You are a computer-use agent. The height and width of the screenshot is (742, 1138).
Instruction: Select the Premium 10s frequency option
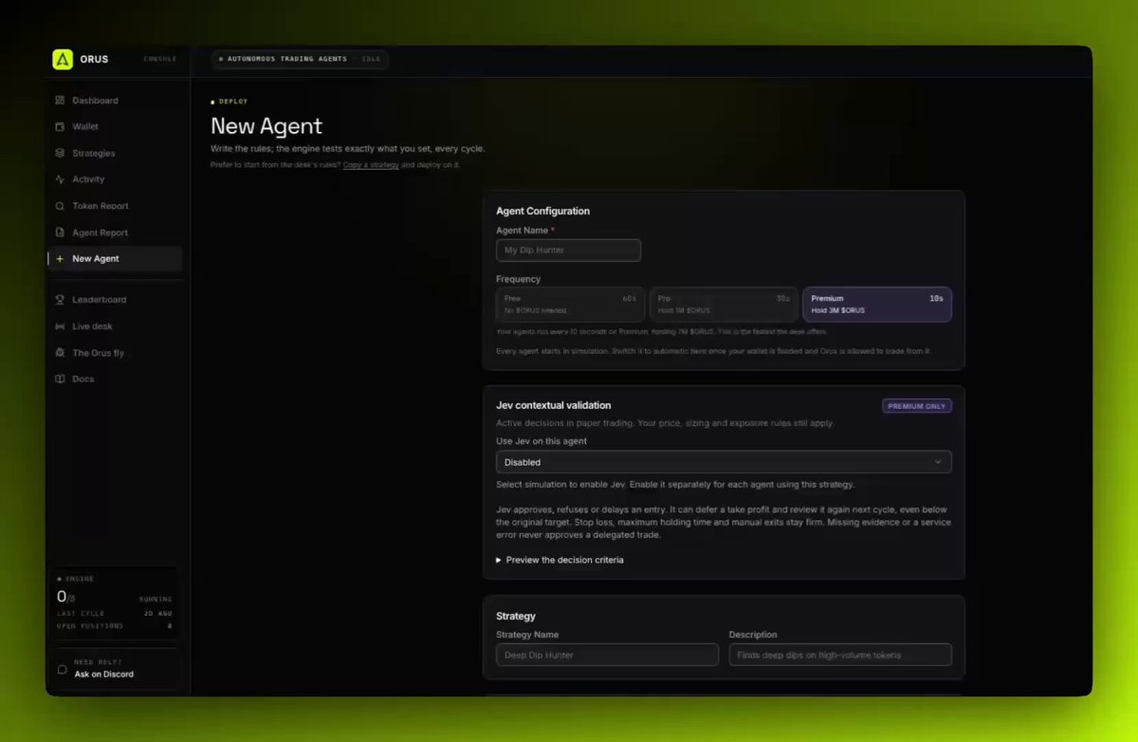tap(877, 305)
